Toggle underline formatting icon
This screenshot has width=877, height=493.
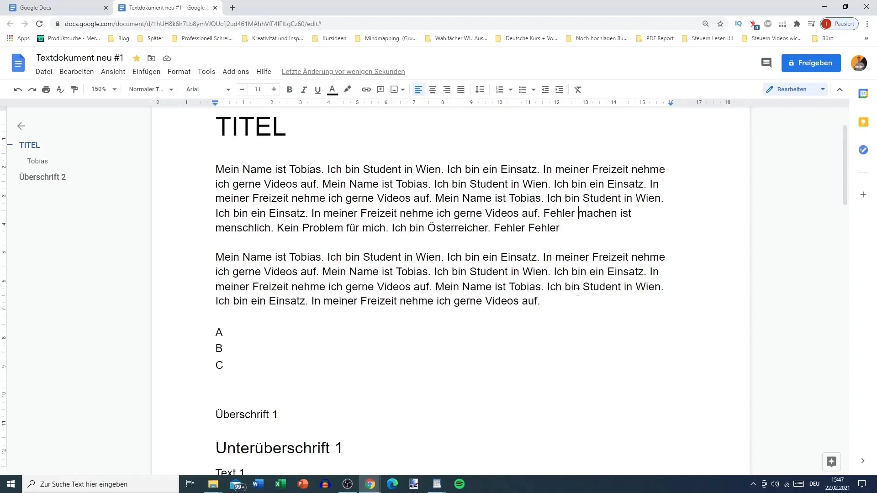coord(318,89)
